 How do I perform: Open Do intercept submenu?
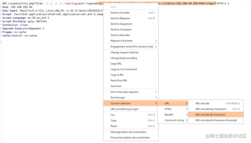coord(131,97)
